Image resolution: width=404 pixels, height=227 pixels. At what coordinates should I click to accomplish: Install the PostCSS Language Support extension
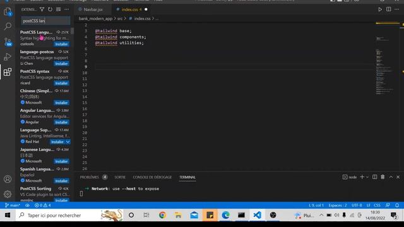[61, 44]
